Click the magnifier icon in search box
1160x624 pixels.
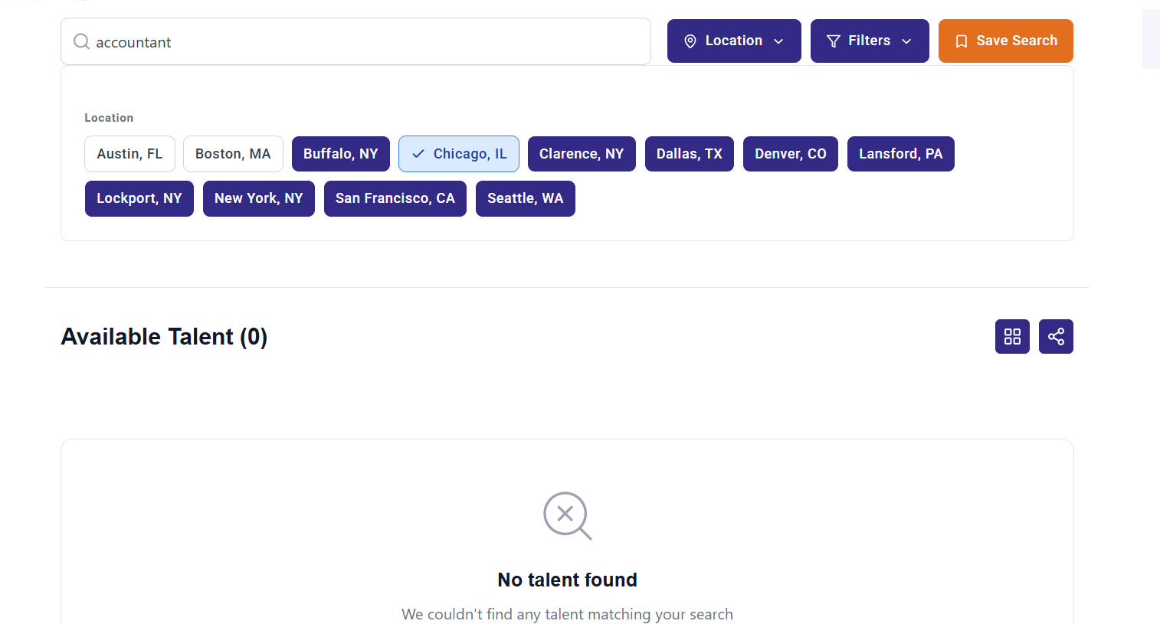pyautogui.click(x=81, y=41)
